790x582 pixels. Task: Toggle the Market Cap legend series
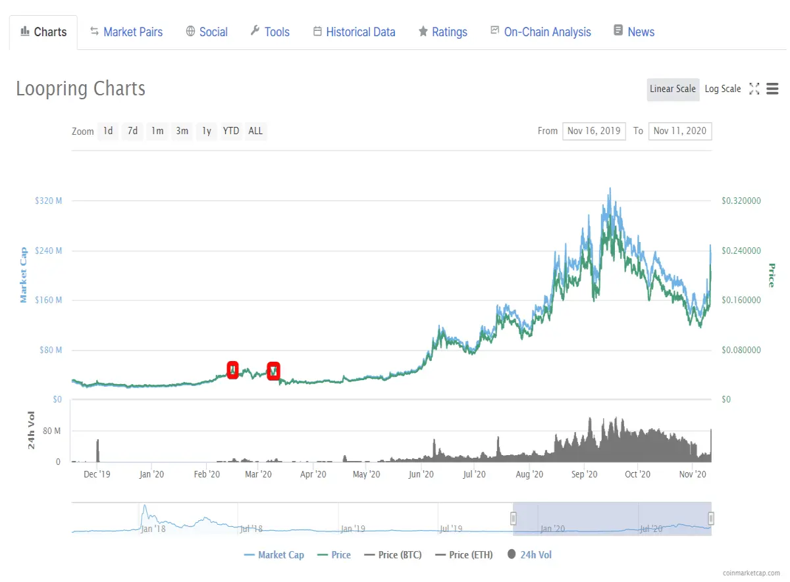(x=274, y=555)
